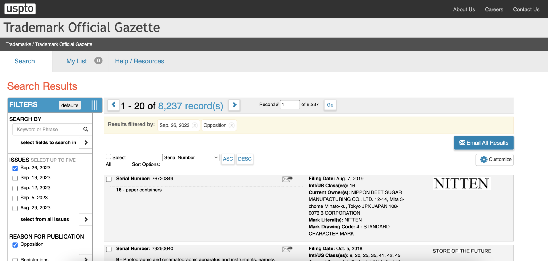Check the Aug. 29, 2023 issue

15,208
